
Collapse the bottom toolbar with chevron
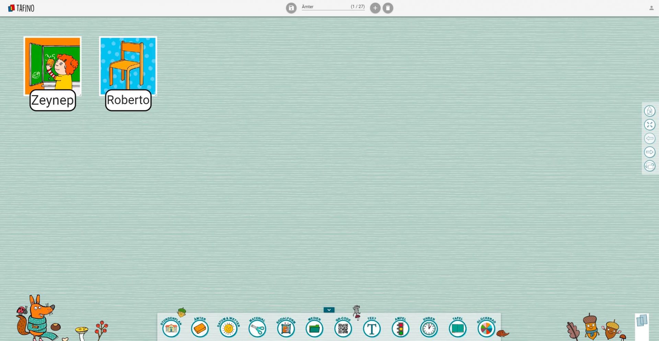coord(329,310)
